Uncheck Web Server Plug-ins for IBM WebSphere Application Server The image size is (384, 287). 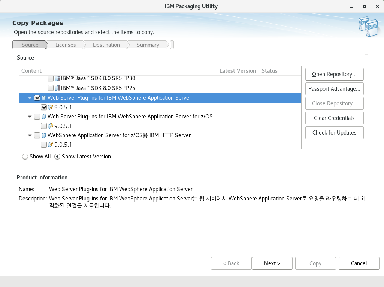click(37, 98)
